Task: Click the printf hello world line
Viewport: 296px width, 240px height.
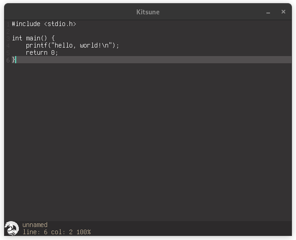Action: point(72,45)
